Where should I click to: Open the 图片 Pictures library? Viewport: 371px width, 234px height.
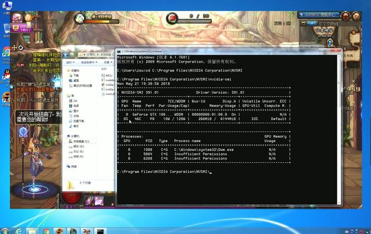click(74, 111)
